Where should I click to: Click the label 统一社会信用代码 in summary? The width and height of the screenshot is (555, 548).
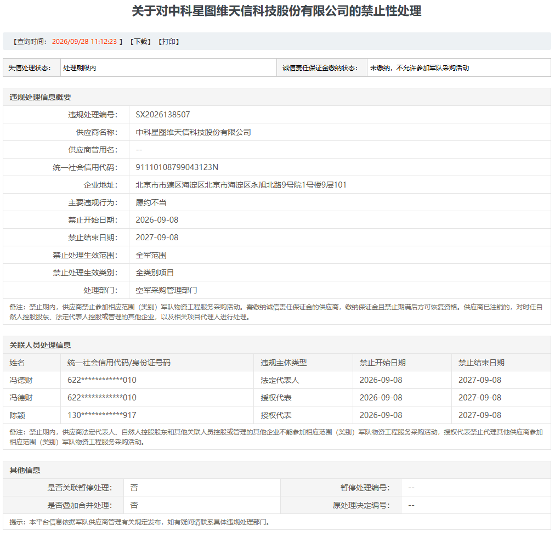(85, 167)
